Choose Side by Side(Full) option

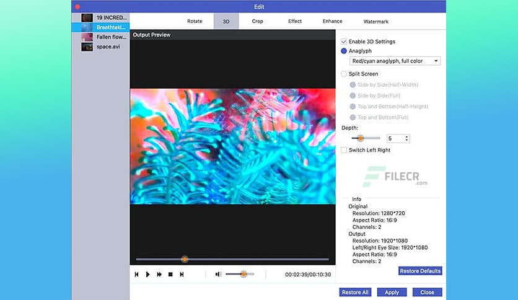353,96
